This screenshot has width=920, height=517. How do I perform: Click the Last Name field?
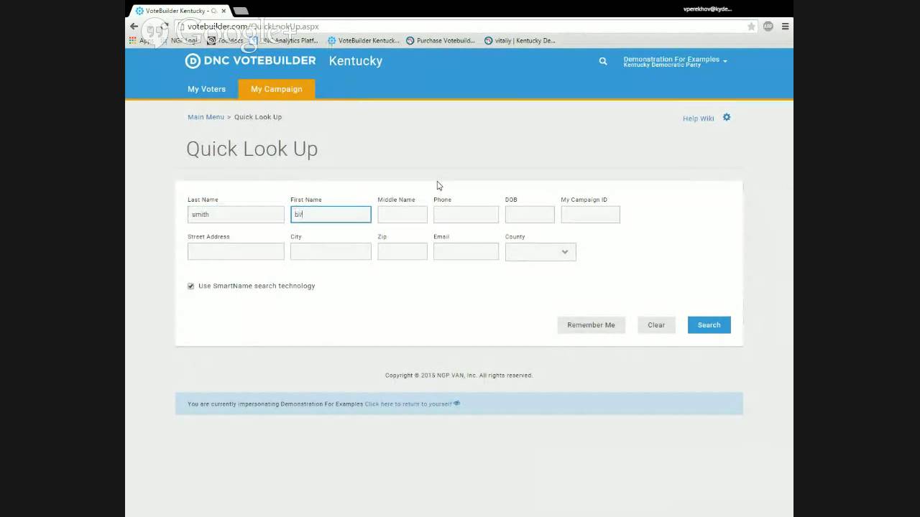pyautogui.click(x=236, y=214)
